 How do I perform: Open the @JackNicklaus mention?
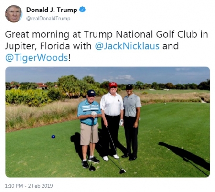(127, 46)
